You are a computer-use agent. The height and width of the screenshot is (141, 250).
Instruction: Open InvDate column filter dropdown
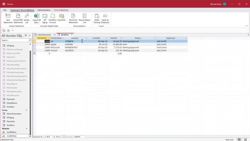(106, 38)
